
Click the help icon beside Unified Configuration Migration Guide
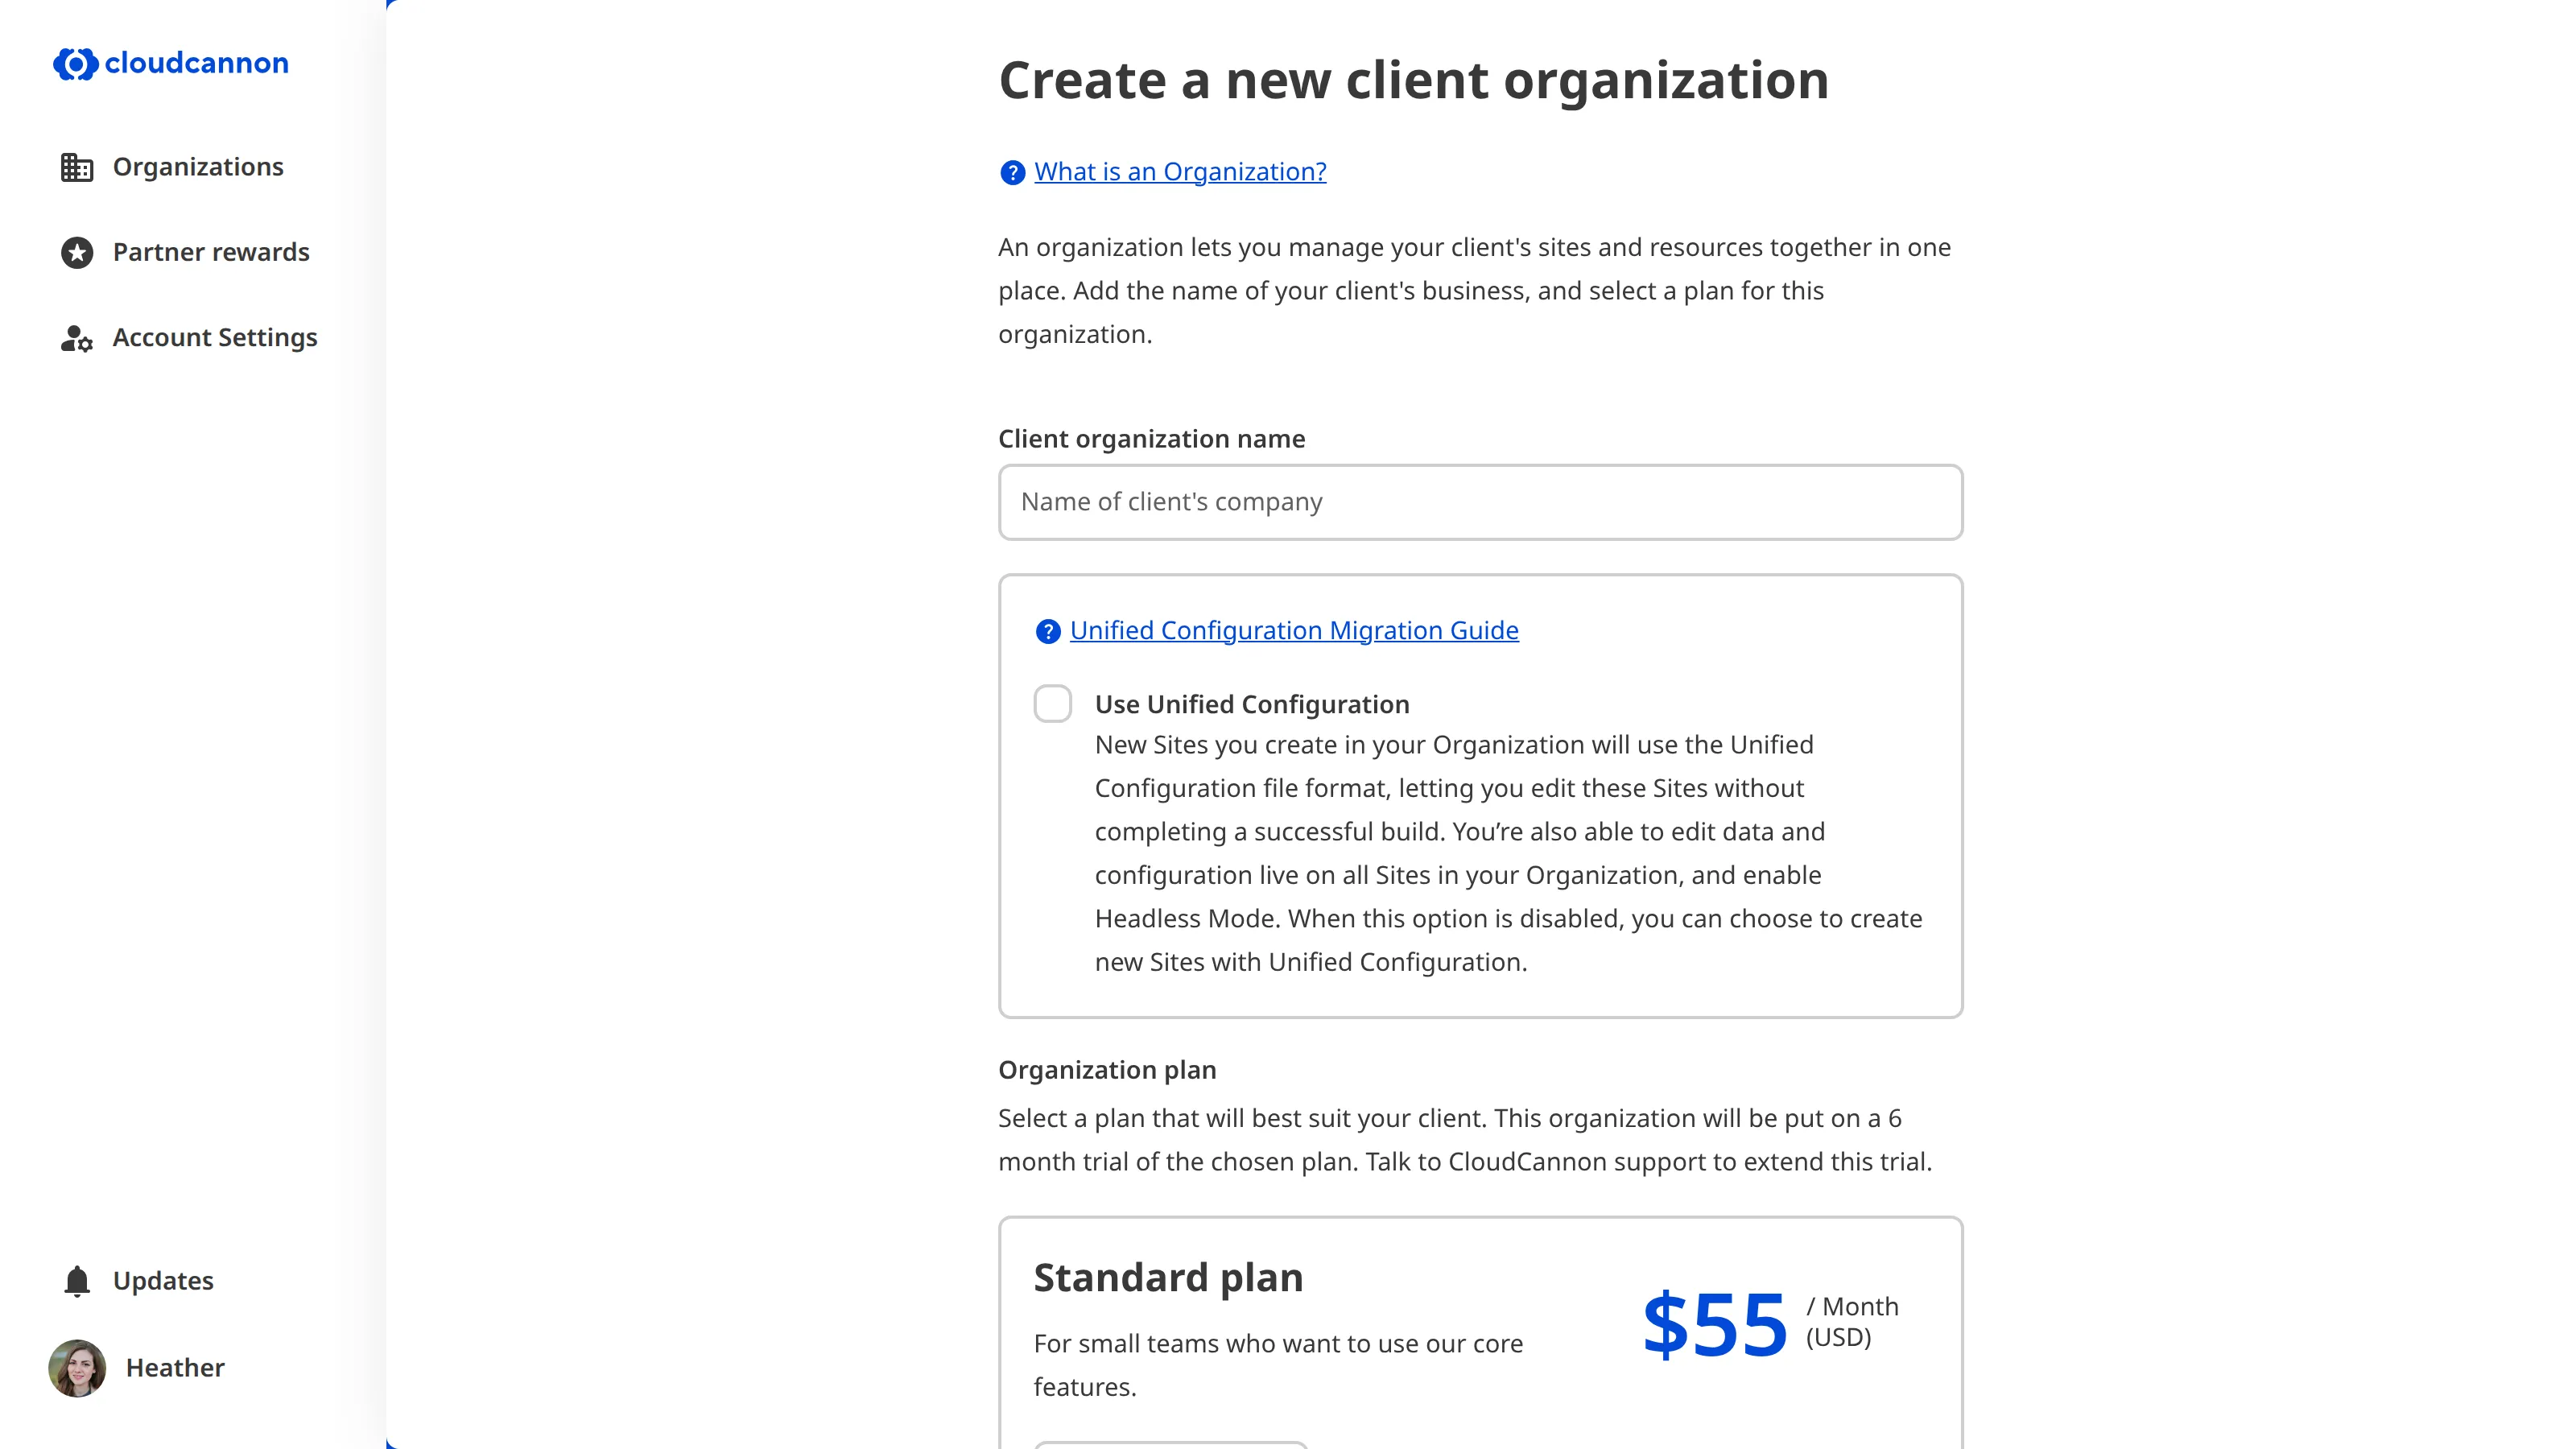point(1047,631)
